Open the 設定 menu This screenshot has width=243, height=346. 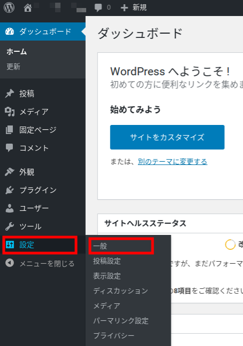pyautogui.click(x=27, y=245)
